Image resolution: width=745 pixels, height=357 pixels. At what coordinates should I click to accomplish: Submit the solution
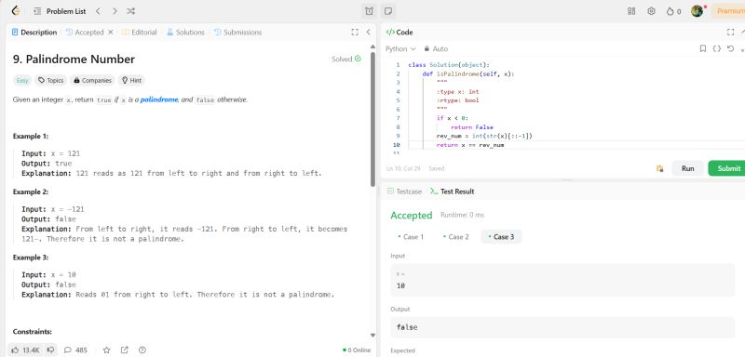point(727,168)
